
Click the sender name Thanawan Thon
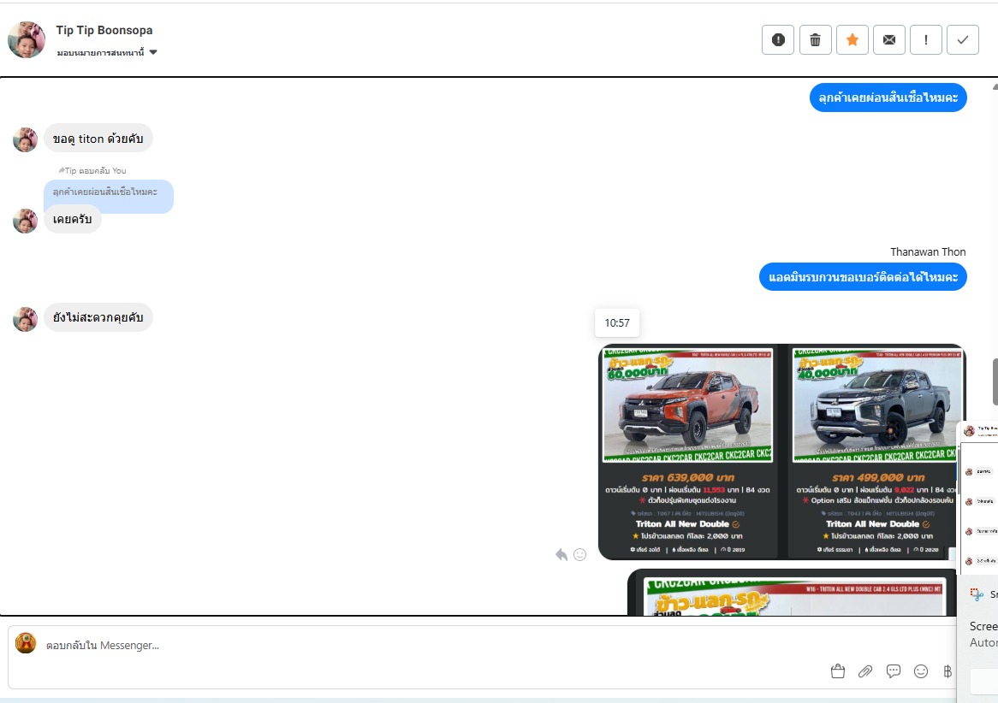(x=927, y=252)
